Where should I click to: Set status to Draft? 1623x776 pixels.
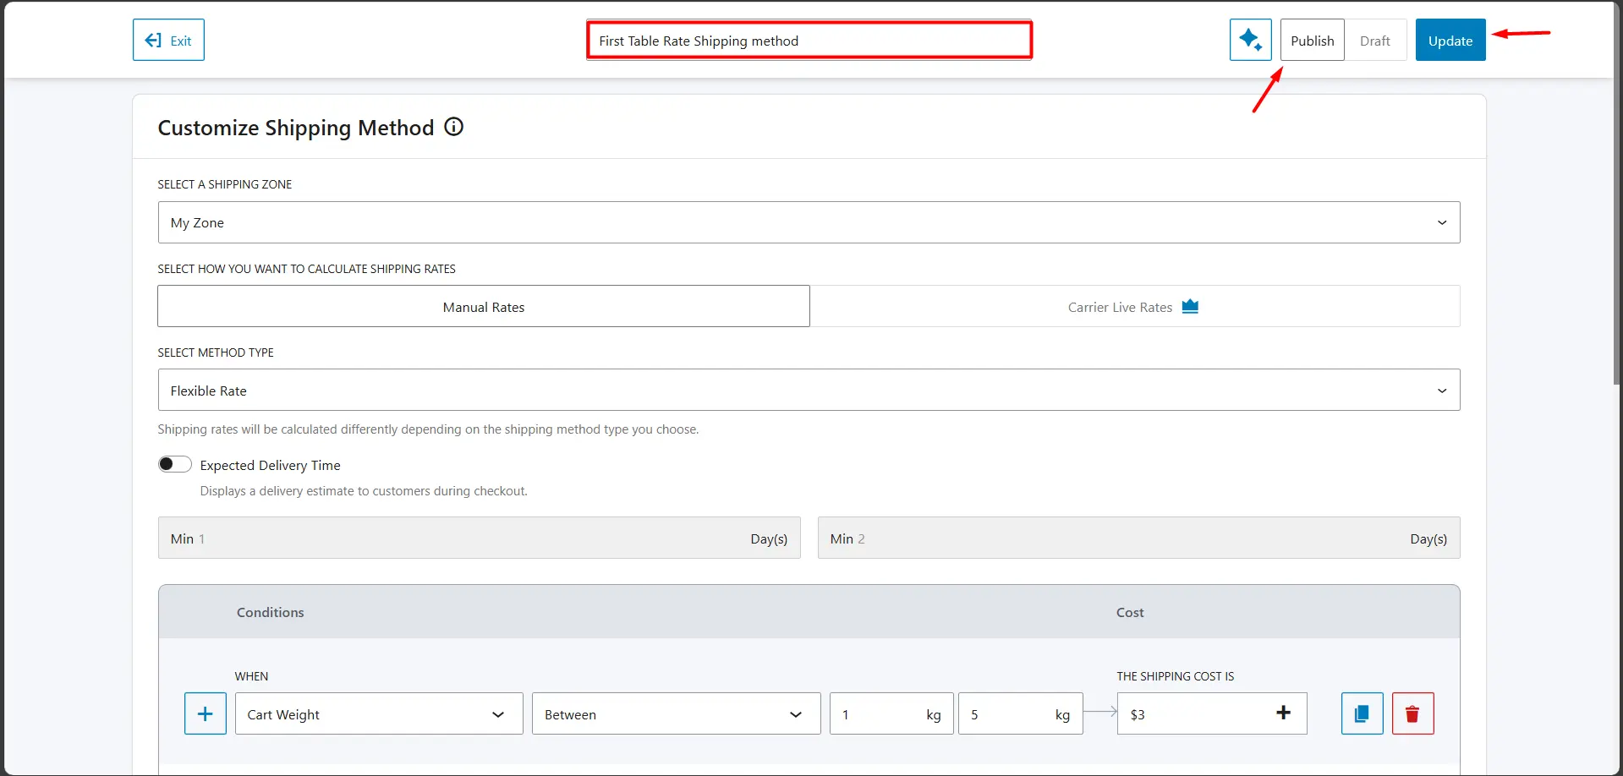(x=1374, y=41)
